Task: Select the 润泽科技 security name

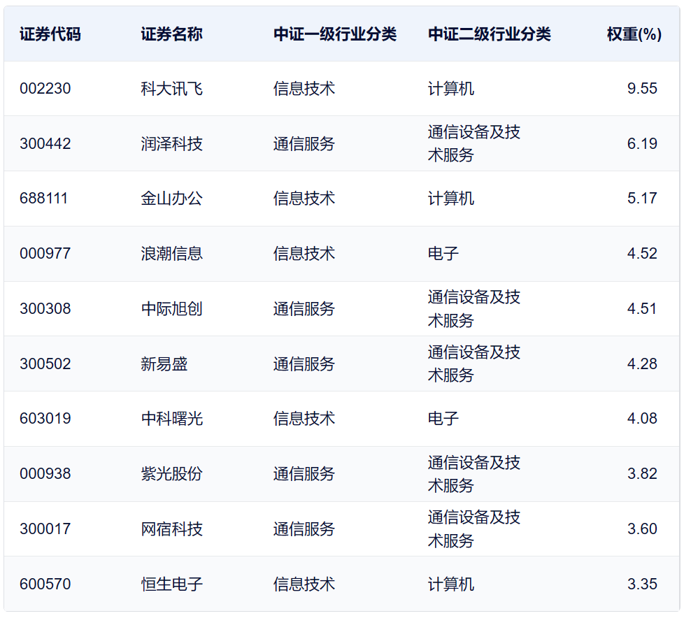Action: (x=171, y=144)
